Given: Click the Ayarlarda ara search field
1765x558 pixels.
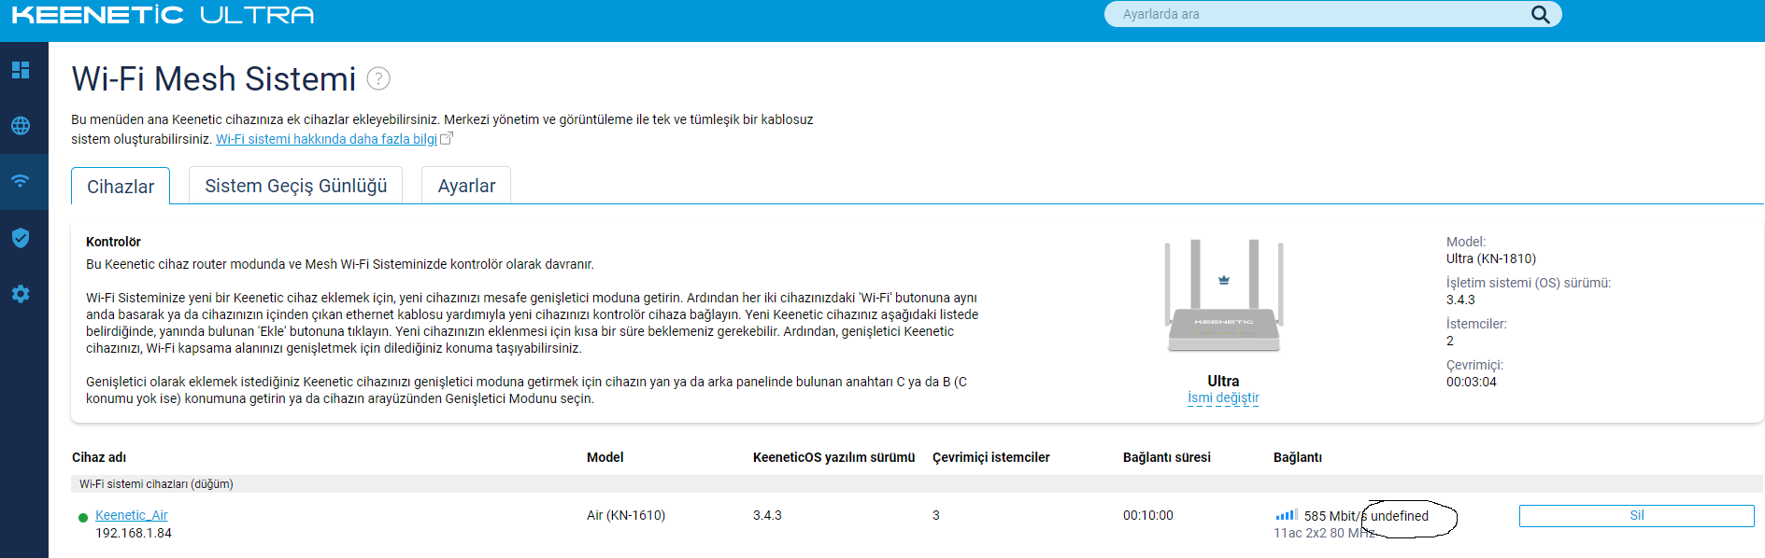Looking at the screenshot, I should 1332,14.
